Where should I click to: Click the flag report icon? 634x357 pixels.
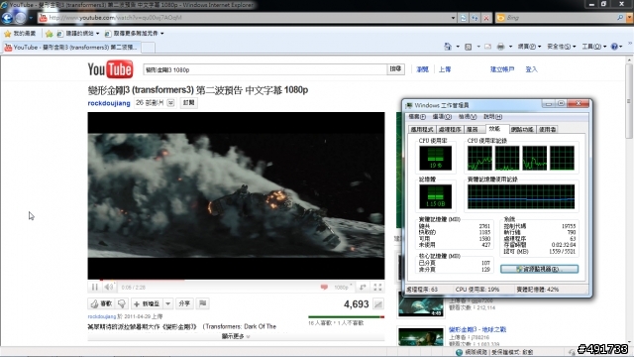[x=202, y=303]
